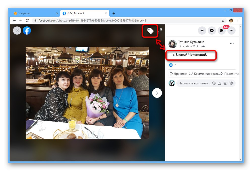Open emoji picker in comment field
Viewport: 252px width, 171px height.
point(214,83)
